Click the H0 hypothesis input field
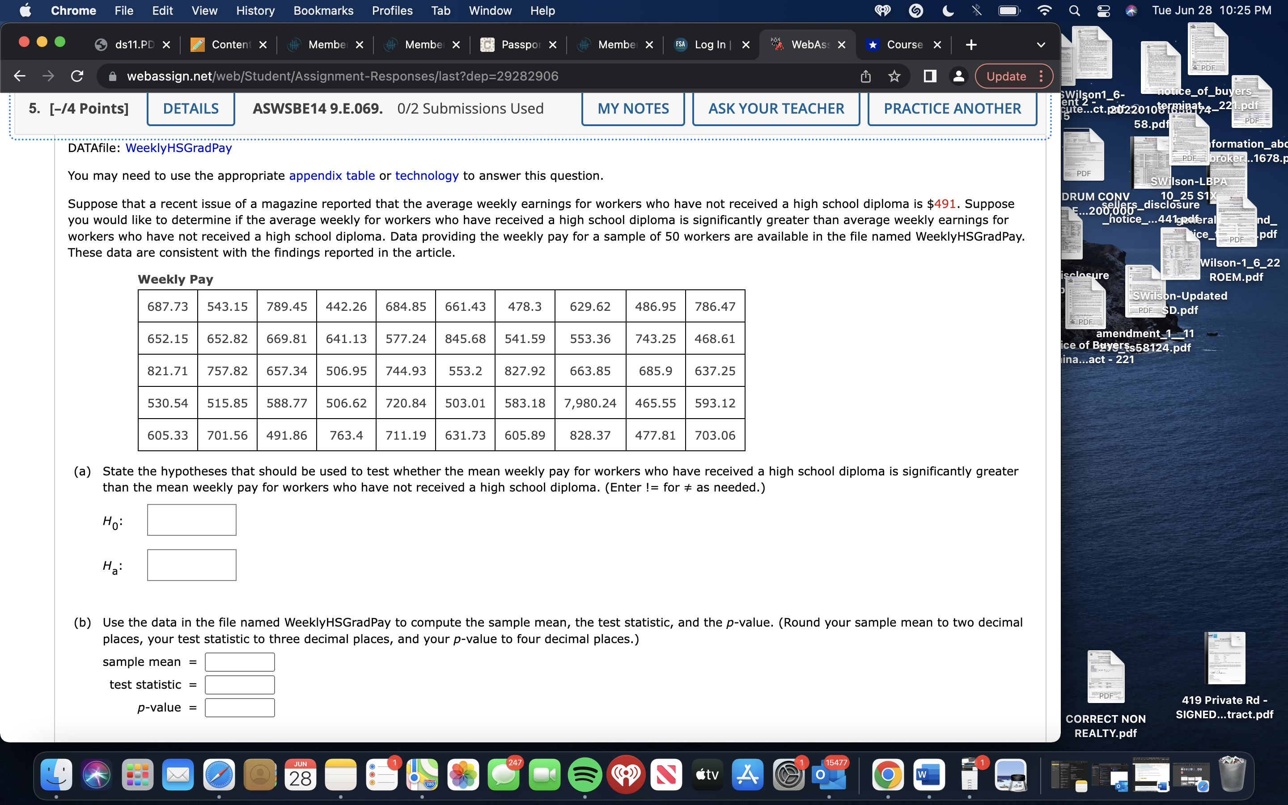Viewport: 1288px width, 805px height. coord(191,520)
